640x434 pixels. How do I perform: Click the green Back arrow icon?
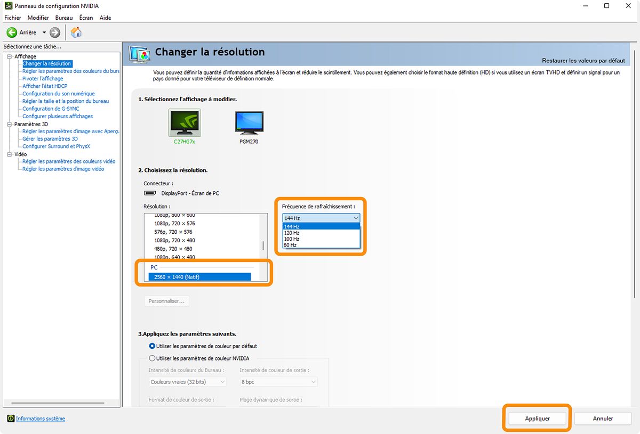tap(12, 32)
